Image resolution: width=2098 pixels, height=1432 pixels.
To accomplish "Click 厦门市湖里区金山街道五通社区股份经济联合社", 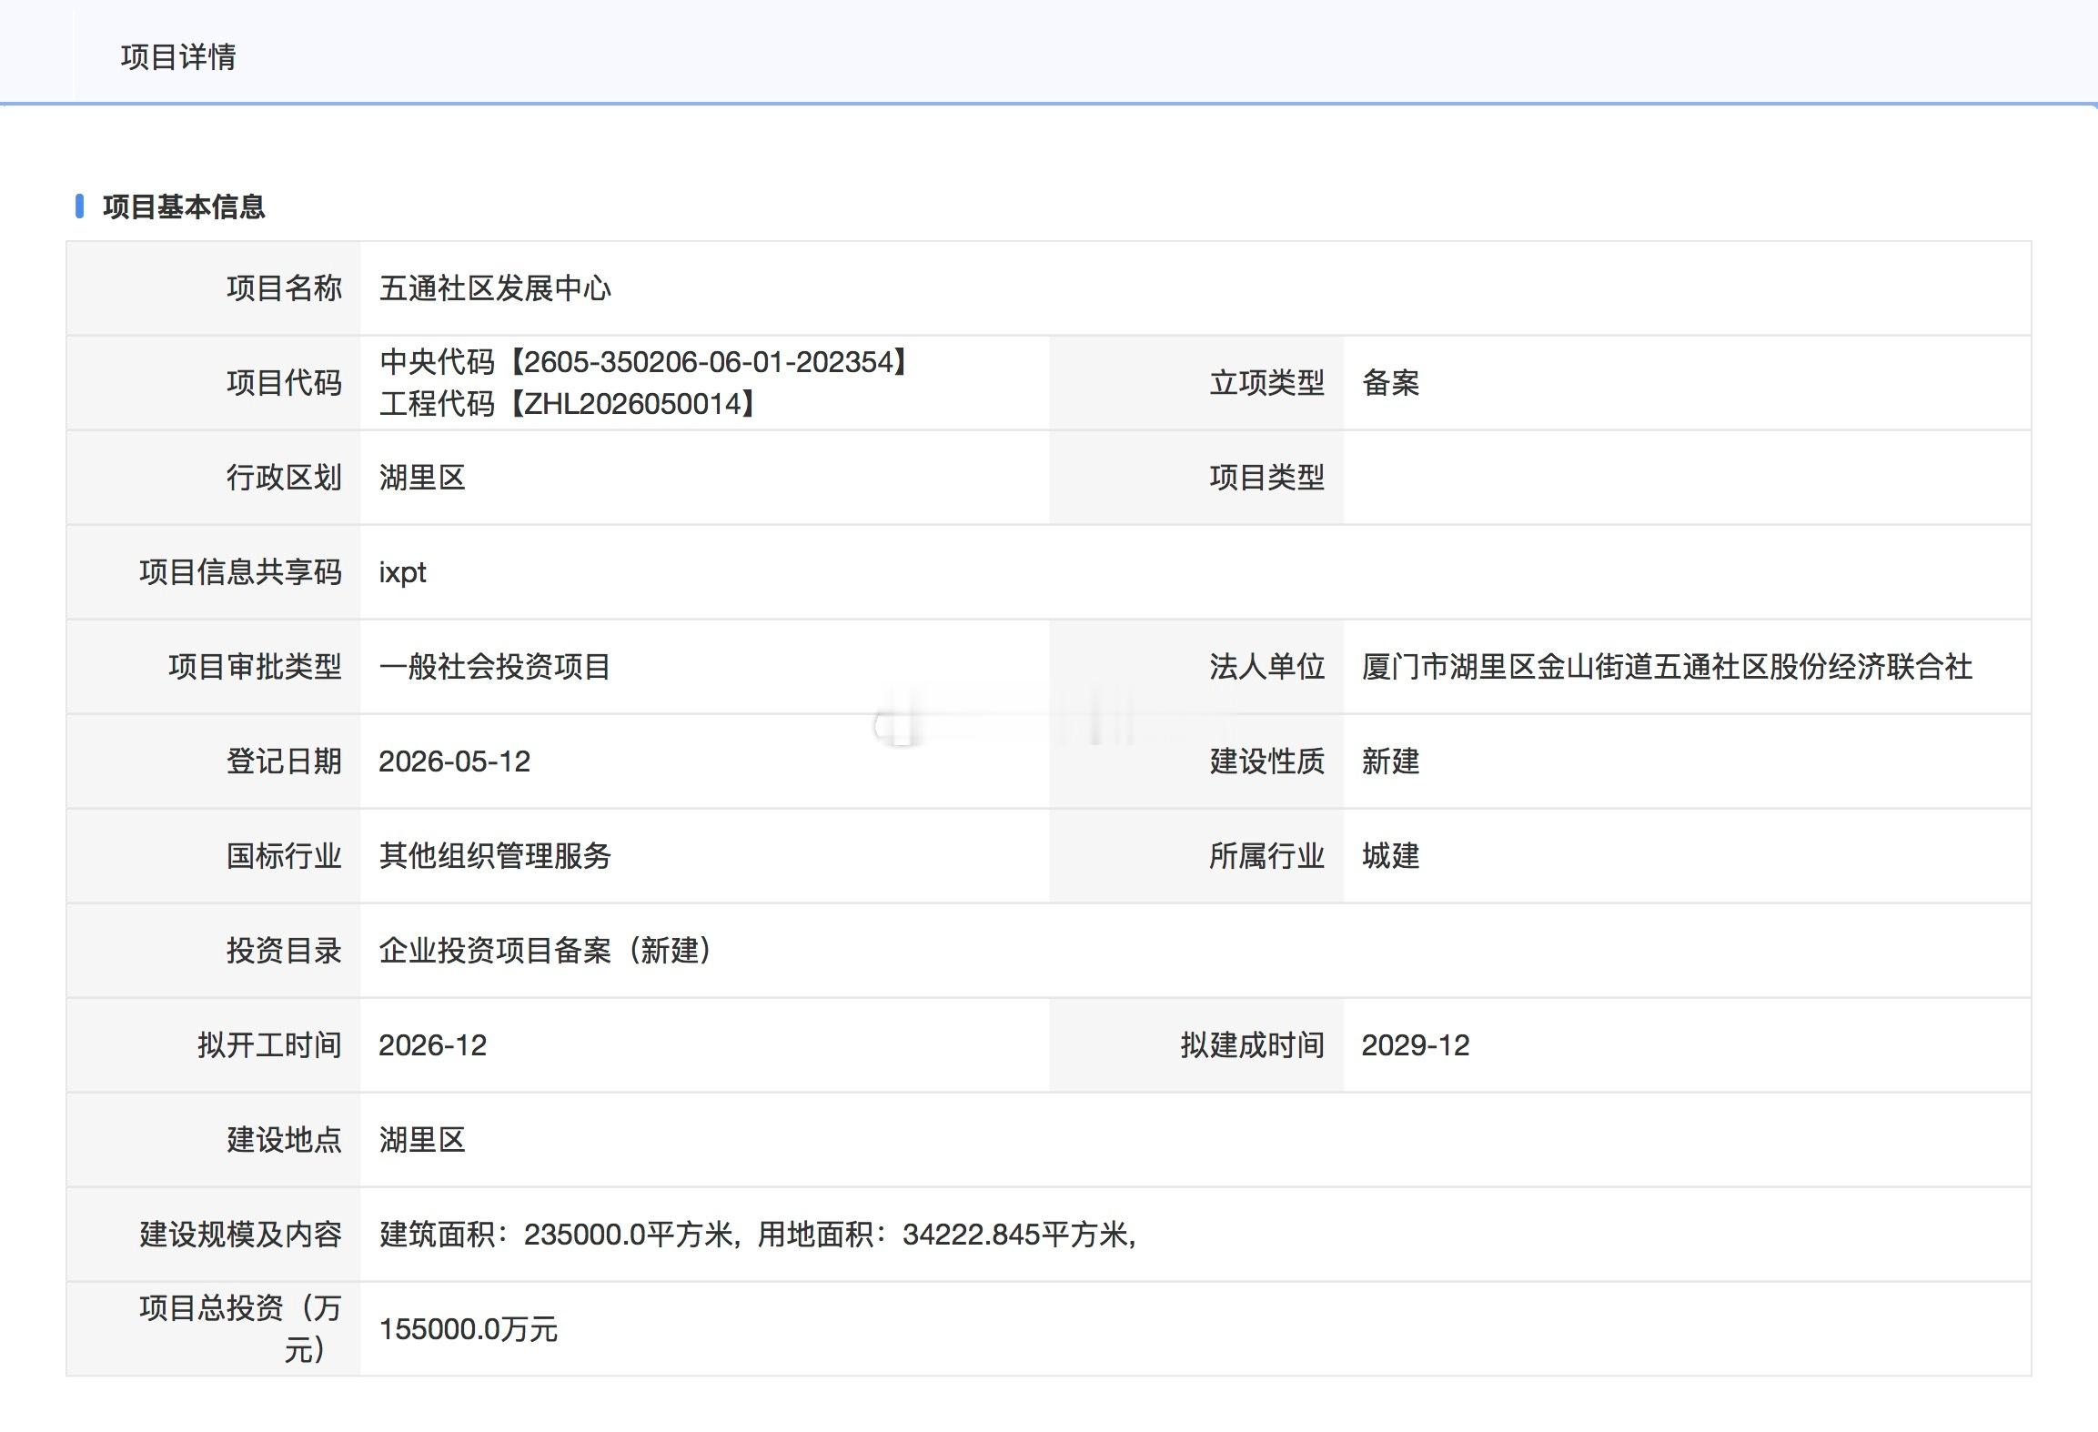I will click(1667, 667).
